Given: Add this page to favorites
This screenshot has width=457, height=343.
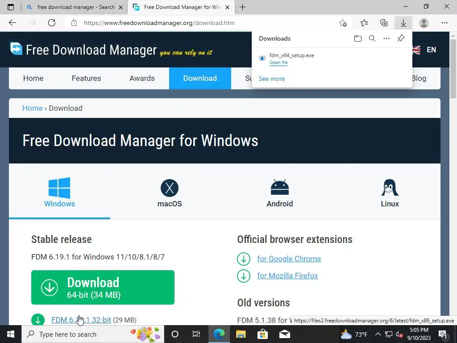Looking at the screenshot, I should coord(343,23).
